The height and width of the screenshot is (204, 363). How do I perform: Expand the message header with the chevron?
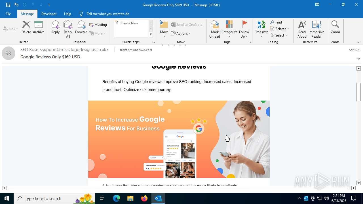click(359, 59)
